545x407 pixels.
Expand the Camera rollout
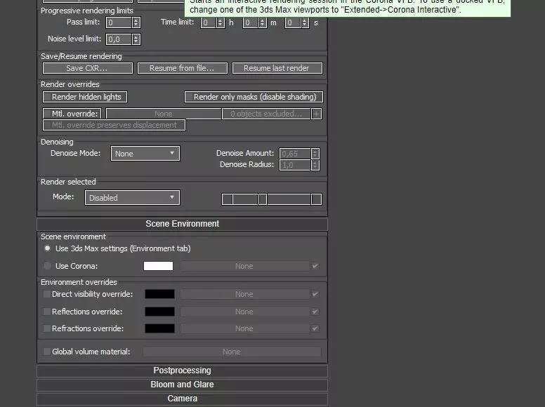click(x=182, y=399)
